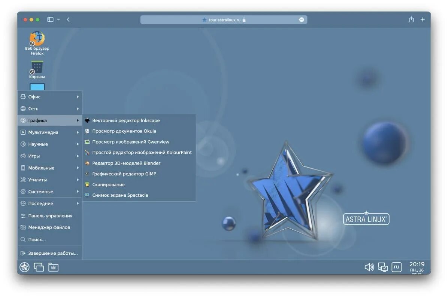Click the Inkscape icon in Графика submenu

pyautogui.click(x=87, y=120)
